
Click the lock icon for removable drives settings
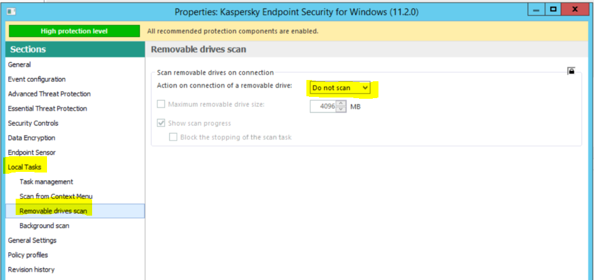(571, 71)
